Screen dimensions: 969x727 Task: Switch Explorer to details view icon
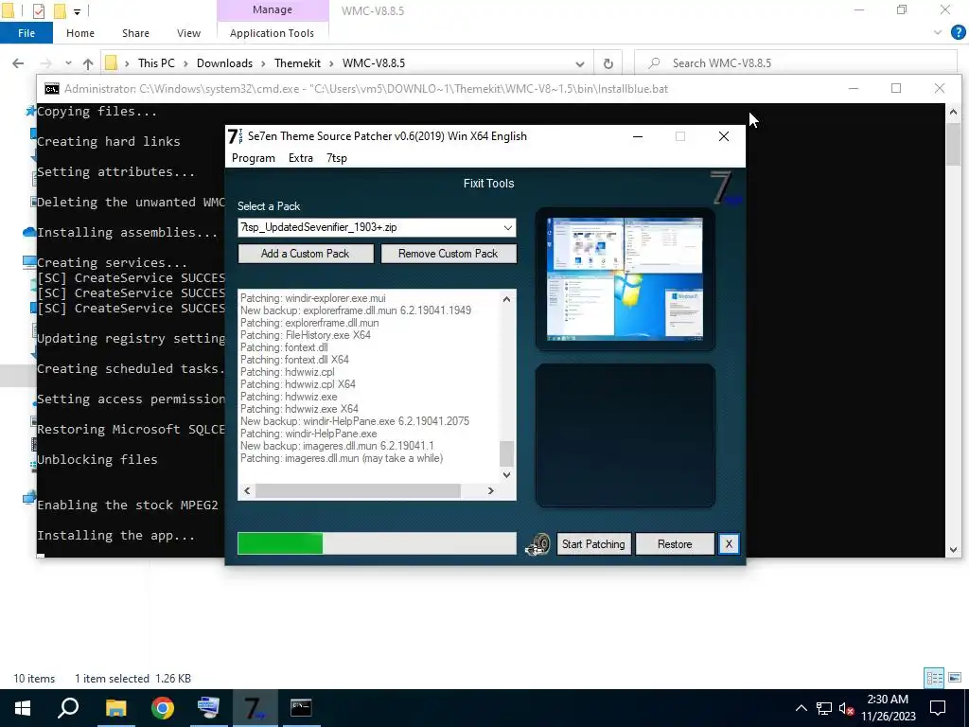(x=934, y=678)
